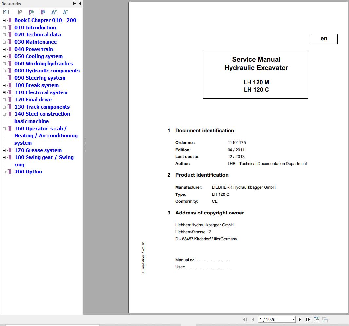The height and width of the screenshot is (326, 349).
Task: Expand the 080 Hydraulic components bookmark
Action: pos(4,71)
